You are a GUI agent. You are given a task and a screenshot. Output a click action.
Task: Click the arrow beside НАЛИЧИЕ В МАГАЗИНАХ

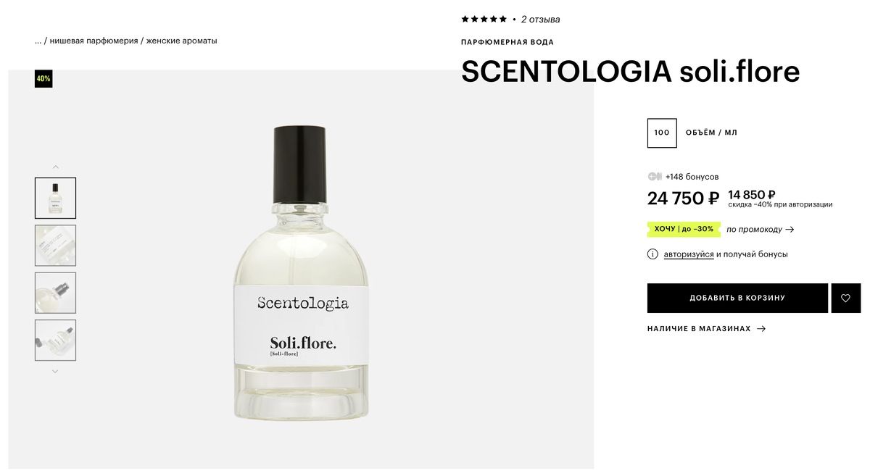click(x=761, y=329)
